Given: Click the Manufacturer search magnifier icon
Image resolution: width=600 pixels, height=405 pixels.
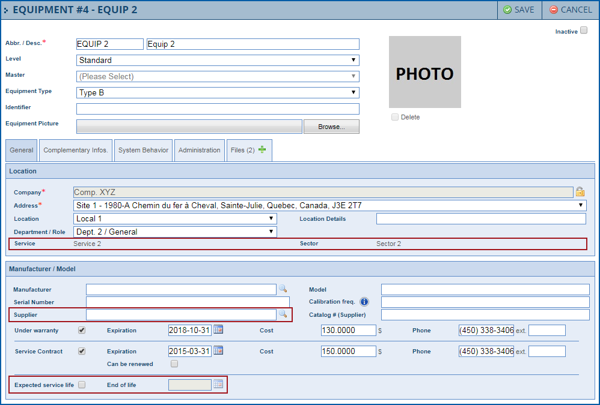Looking at the screenshot, I should pyautogui.click(x=283, y=289).
